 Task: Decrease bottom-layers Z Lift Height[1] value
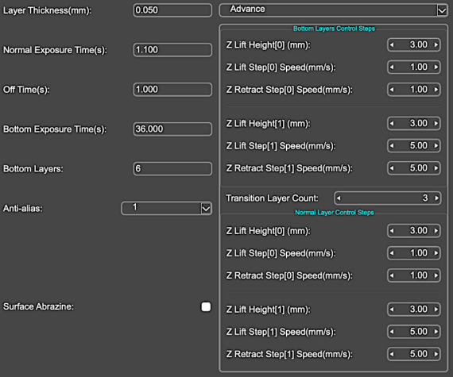392,124
